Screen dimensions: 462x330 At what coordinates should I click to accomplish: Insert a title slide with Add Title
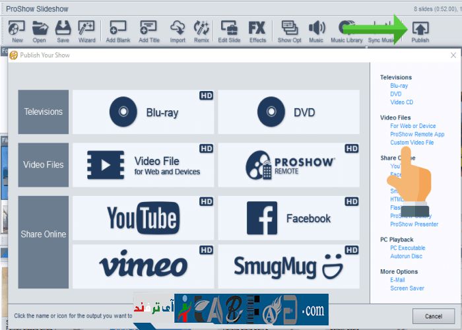[x=149, y=30]
